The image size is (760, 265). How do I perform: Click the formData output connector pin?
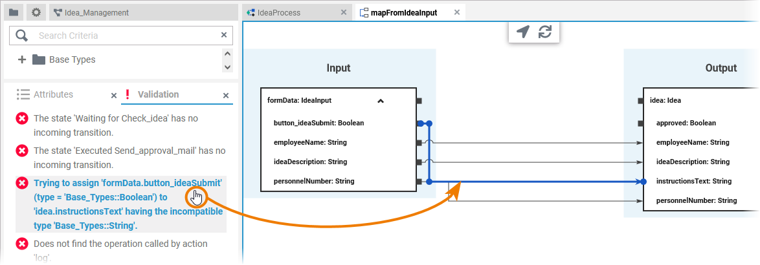pos(419,101)
